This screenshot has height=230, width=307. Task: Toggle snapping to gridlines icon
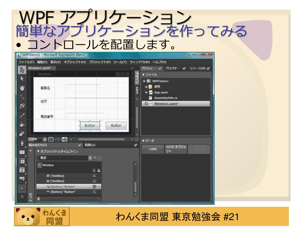point(58,140)
